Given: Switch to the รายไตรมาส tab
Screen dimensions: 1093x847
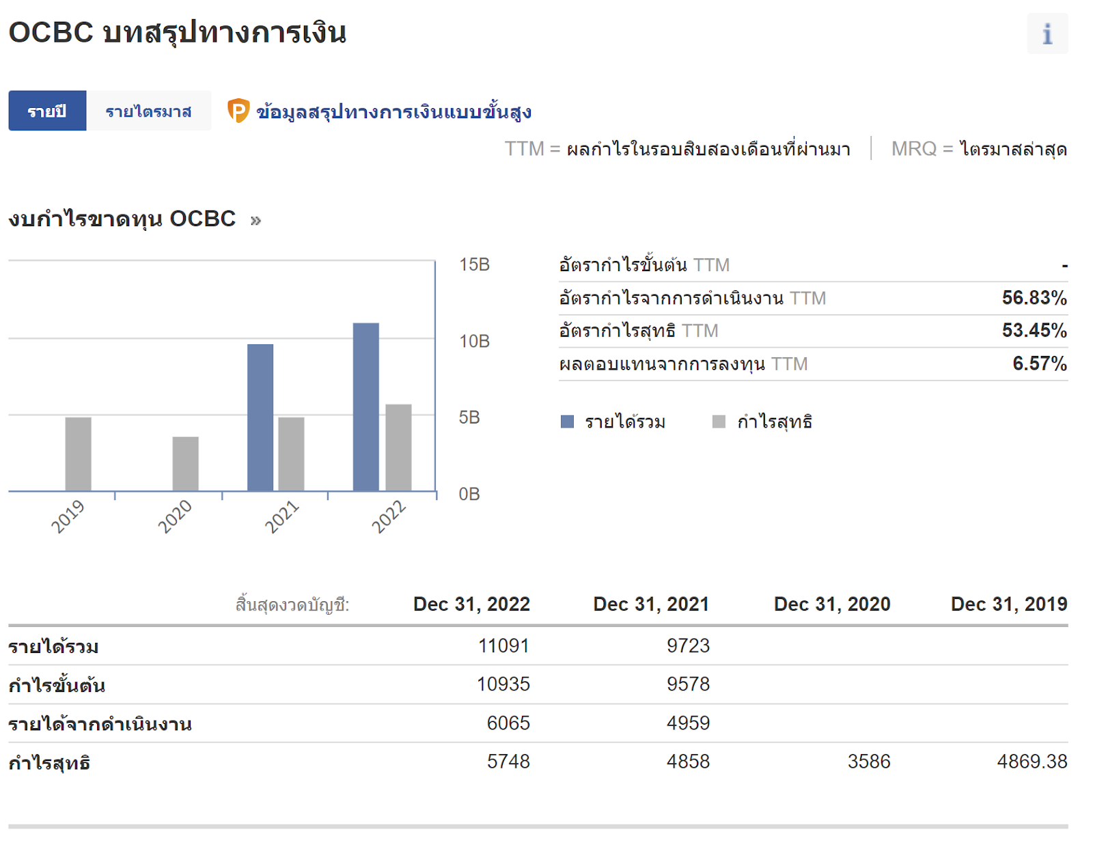Looking at the screenshot, I should [148, 111].
